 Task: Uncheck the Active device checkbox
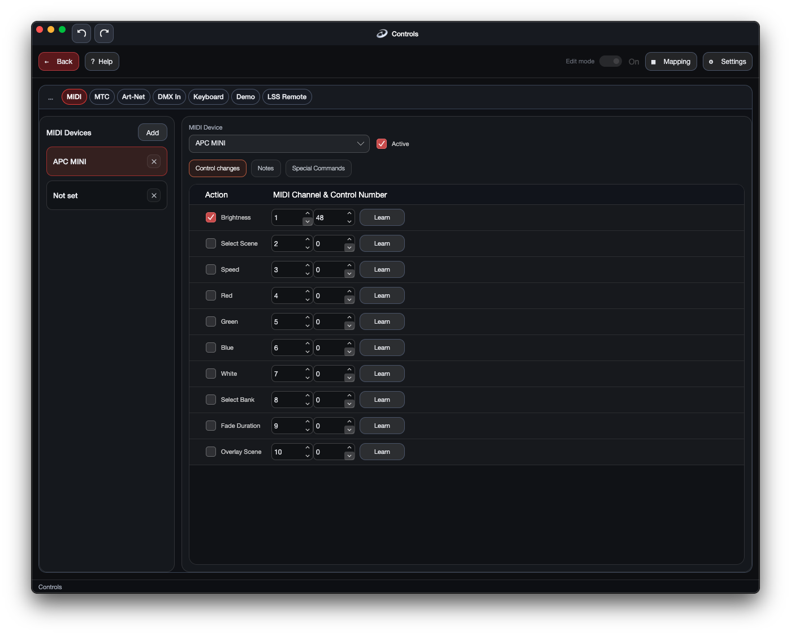click(x=382, y=144)
